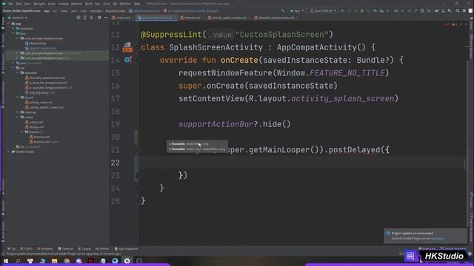The image size is (474, 266).
Task: Open IDE settings gear in top toolbar
Action: click(464, 10)
